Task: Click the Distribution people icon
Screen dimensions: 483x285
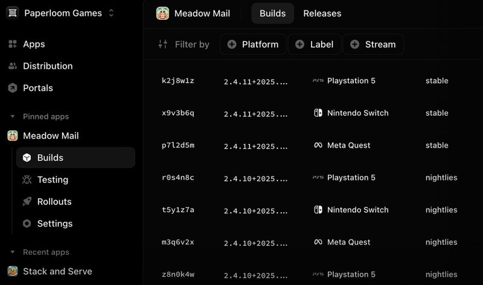Action: [13, 66]
